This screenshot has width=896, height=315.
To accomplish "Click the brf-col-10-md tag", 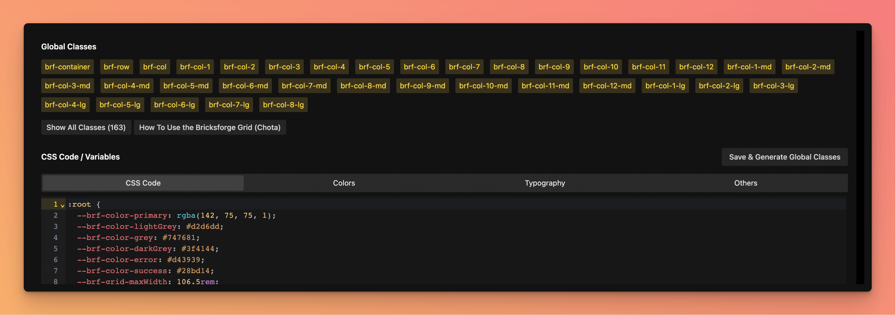I will [x=483, y=86].
